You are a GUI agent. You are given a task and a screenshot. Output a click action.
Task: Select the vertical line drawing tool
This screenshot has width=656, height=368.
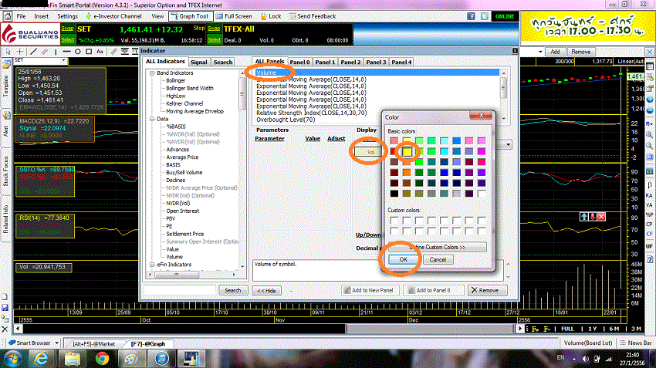pyautogui.click(x=56, y=52)
